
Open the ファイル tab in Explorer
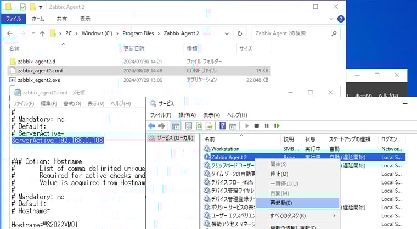tap(14, 19)
